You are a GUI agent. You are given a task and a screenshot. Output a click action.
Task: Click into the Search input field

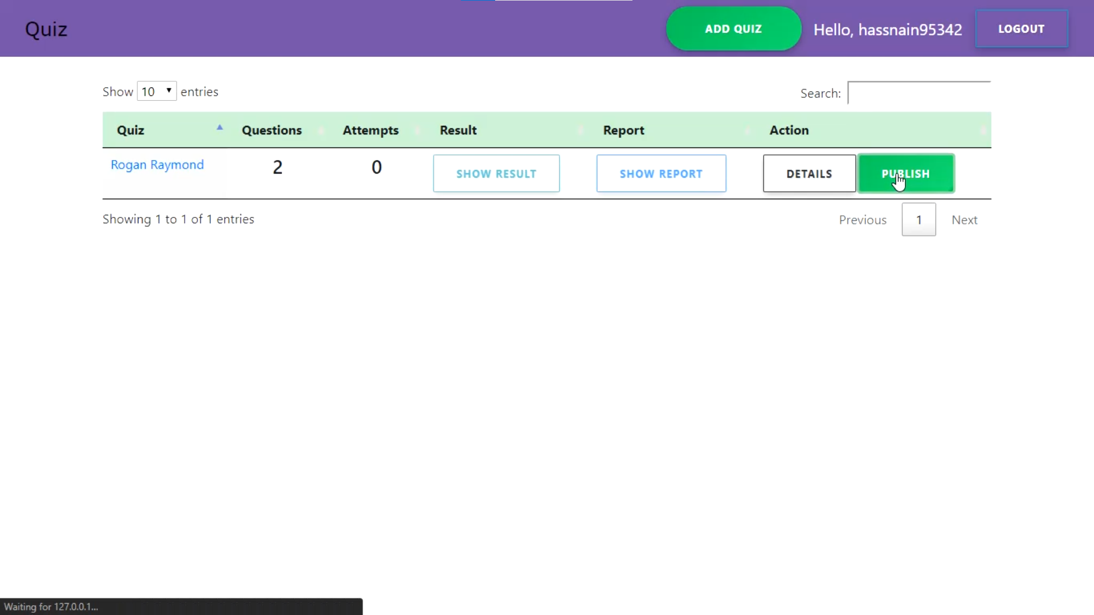click(x=919, y=93)
